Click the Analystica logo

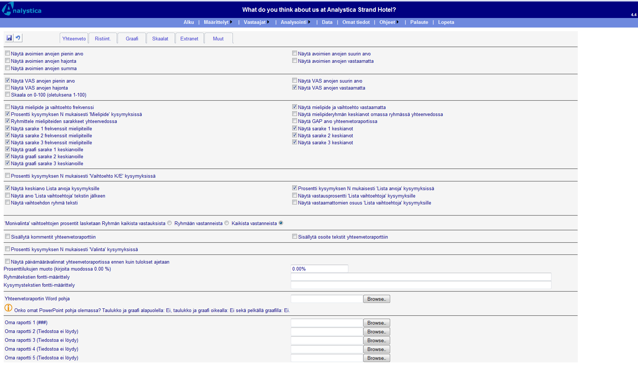point(21,9)
